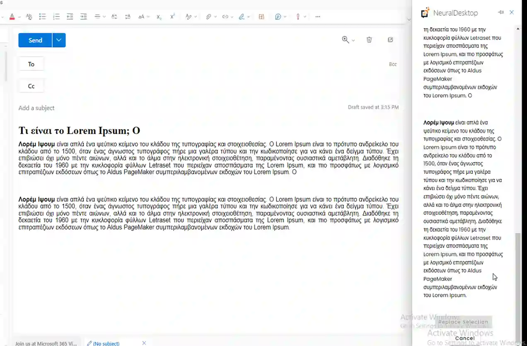527x346 pixels.
Task: Click the Cancel button in NeuralDesktop
Action: click(x=464, y=338)
